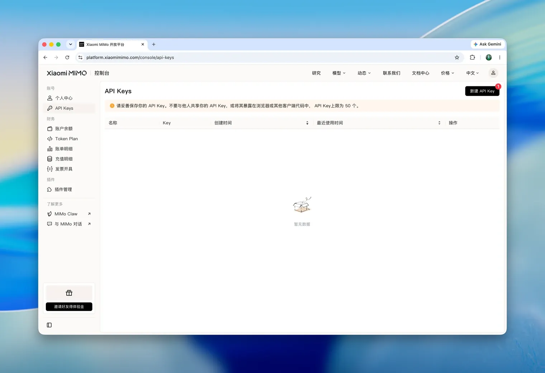This screenshot has width=545, height=373.
Task: Bookmark this page star icon
Action: coord(457,57)
